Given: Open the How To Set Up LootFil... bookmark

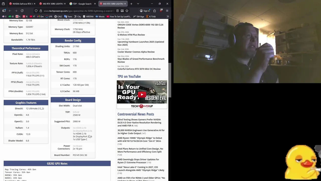Looking at the screenshot, I should [119, 17].
